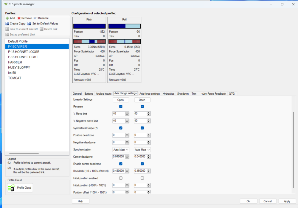This screenshot has width=298, height=208.
Task: Click Roll Positive deadzone spinner
Action: pyautogui.click(x=149, y=135)
